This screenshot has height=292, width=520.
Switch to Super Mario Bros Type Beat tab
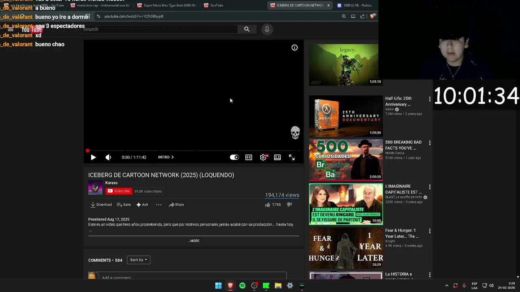click(x=167, y=5)
